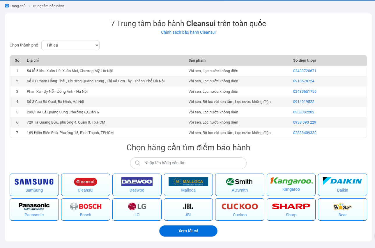Select the Cleansui brand logo card
This screenshot has width=375, height=248.
tap(86, 185)
